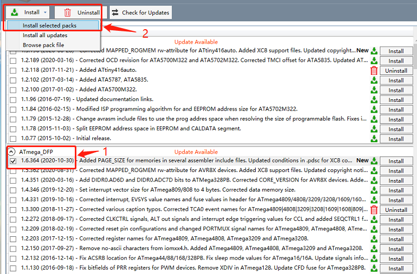Click green download icon for version 1.1.78
Viewport: 417px width, 274px height.
(x=374, y=129)
